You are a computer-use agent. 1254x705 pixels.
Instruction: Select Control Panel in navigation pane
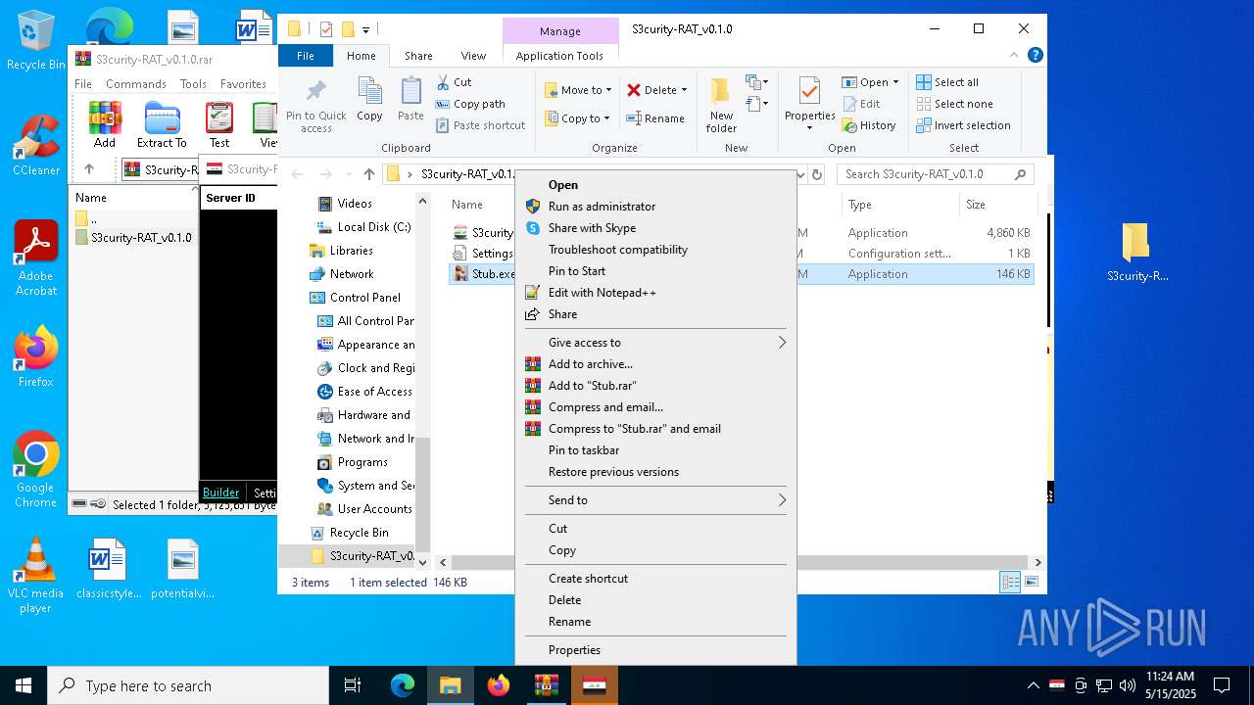355,298
